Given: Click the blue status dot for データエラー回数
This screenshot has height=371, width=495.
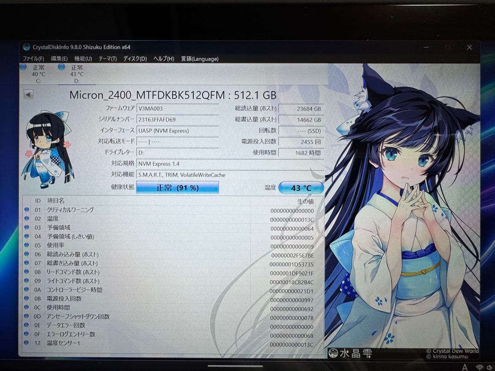Looking at the screenshot, I should (x=27, y=325).
